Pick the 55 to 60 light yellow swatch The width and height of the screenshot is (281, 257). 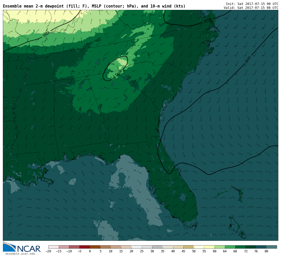click(209, 247)
